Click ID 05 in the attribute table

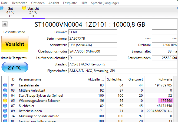pyautogui.click(x=13, y=101)
